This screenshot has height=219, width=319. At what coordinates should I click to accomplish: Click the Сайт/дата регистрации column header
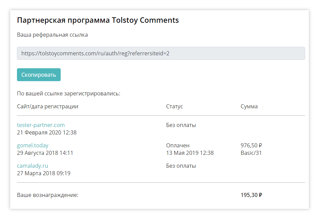[47, 107]
